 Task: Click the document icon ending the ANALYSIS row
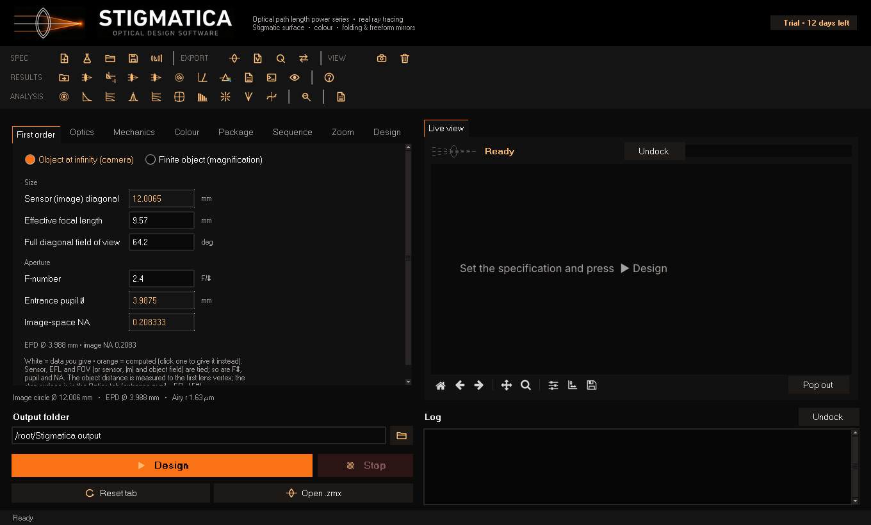[x=341, y=97]
